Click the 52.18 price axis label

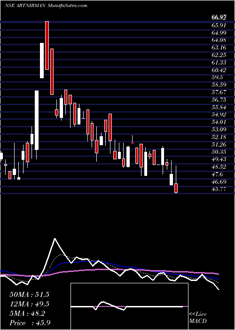[x=219, y=137]
